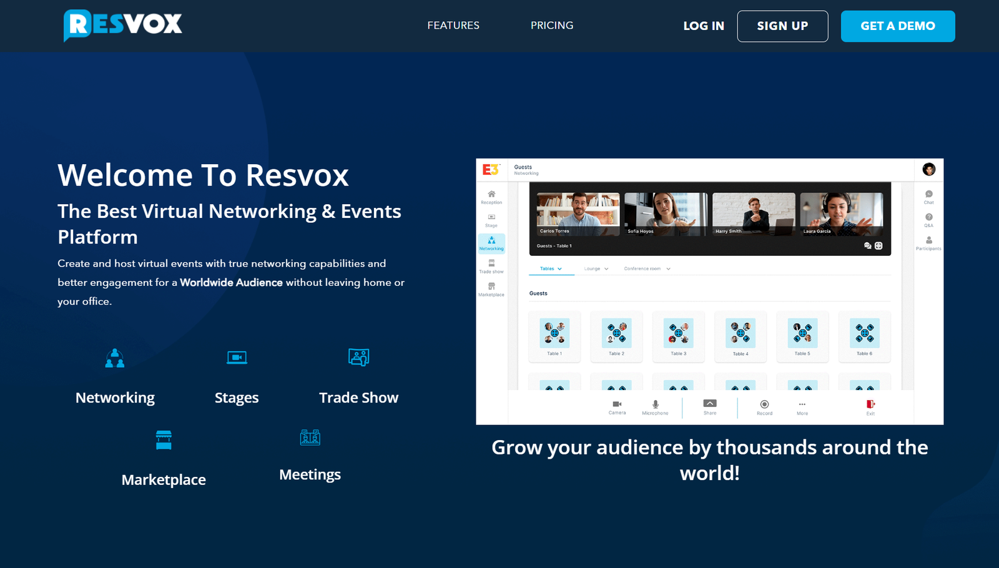Click the table layout icon beside chat bubble
This screenshot has width=999, height=568.
click(x=878, y=246)
